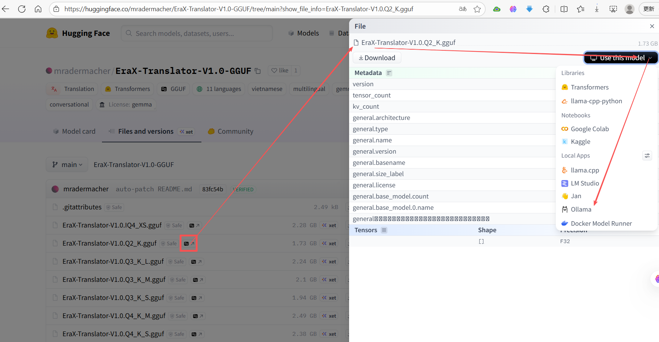Open browser profile avatar
The image size is (659, 342).
630,9
